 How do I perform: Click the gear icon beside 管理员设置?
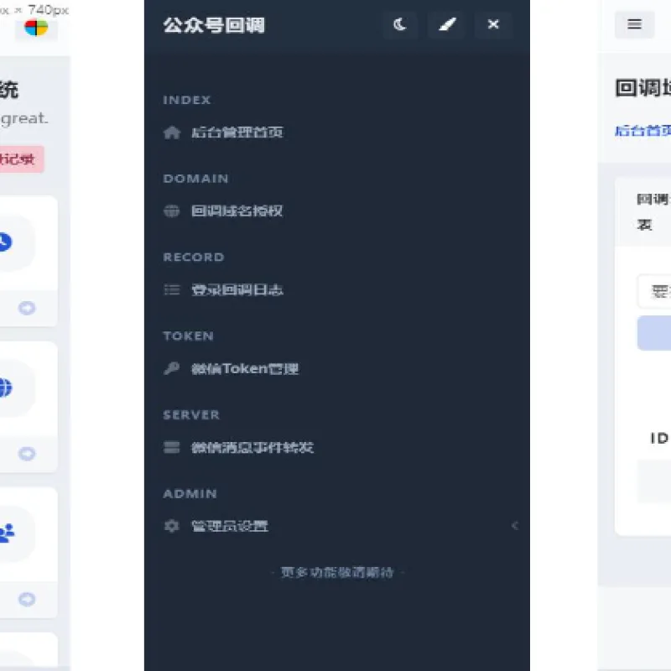pyautogui.click(x=172, y=526)
